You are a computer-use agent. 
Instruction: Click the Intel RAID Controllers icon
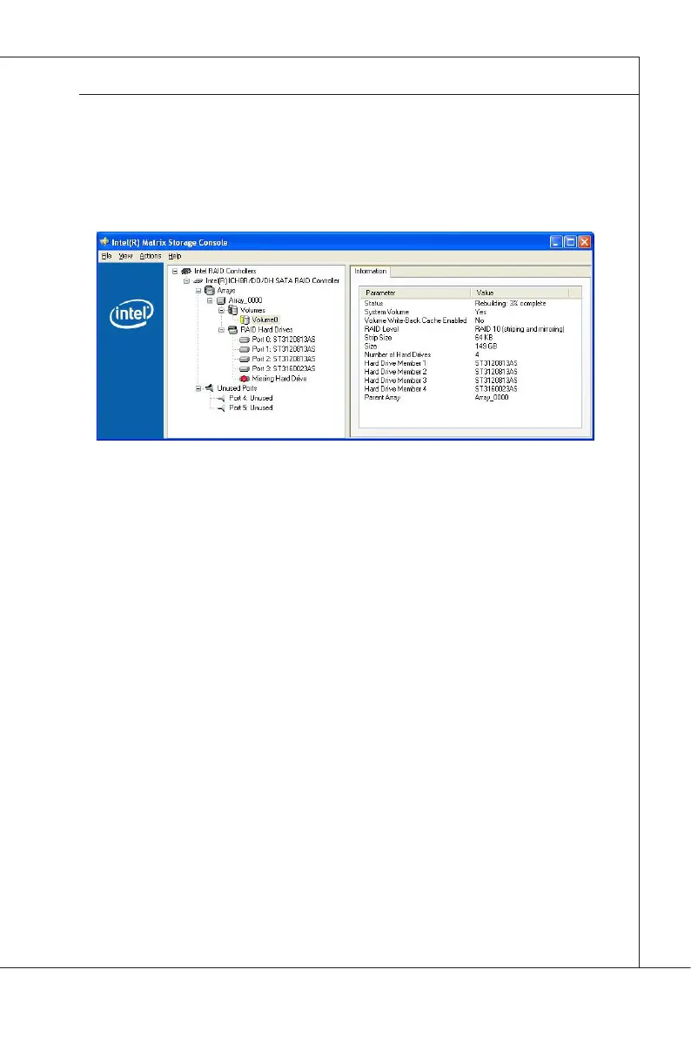(186, 271)
